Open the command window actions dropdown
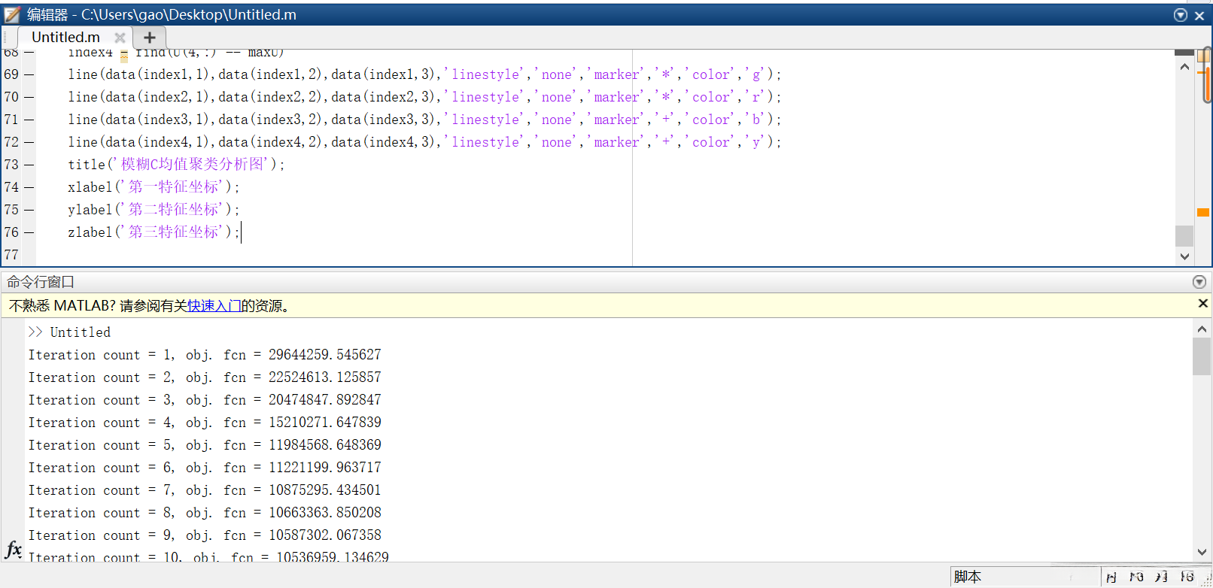Viewport: 1213px width, 588px height. pos(1199,282)
